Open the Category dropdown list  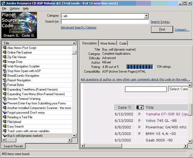[146, 16]
